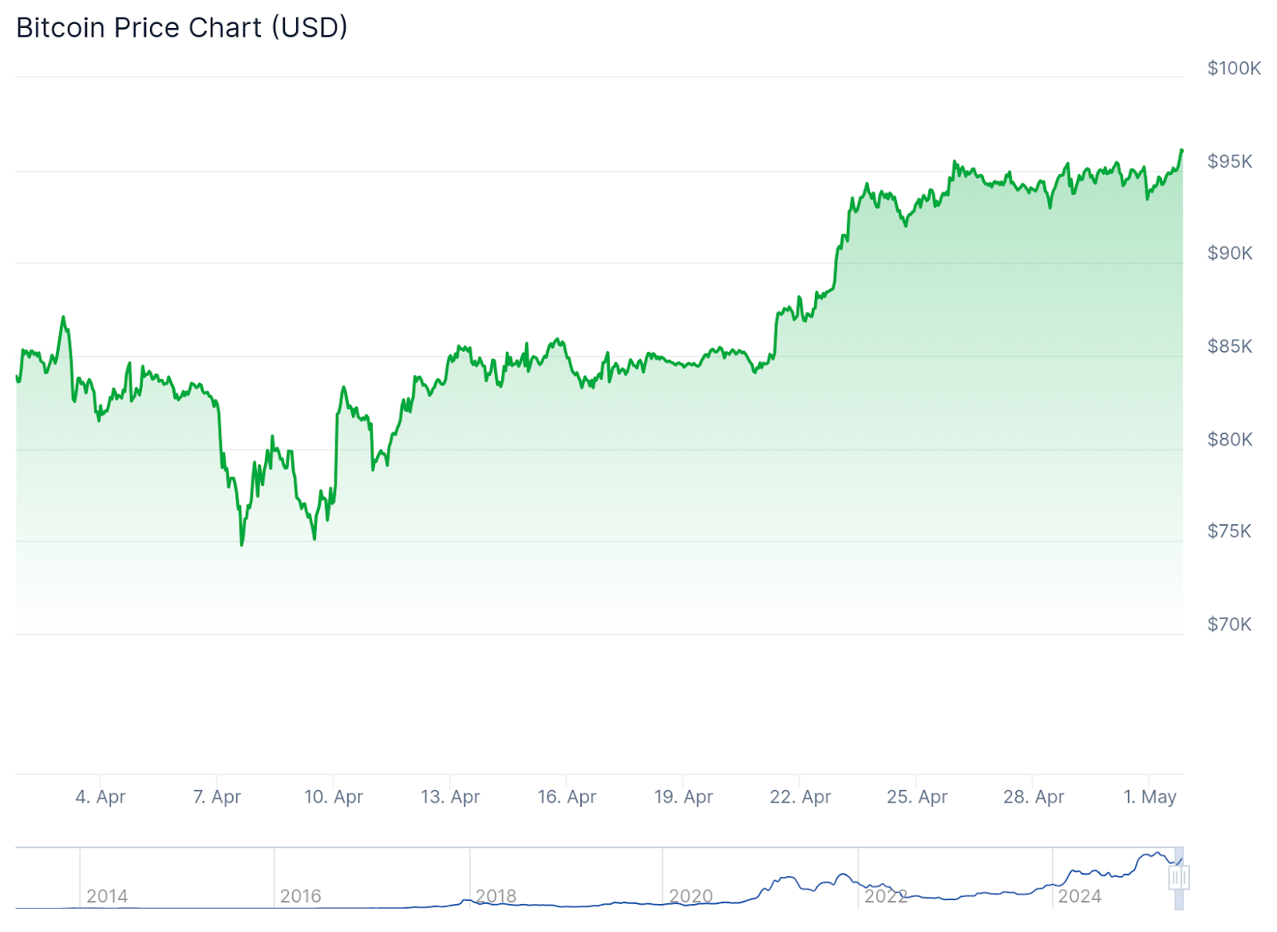Click the 2020 label in the navigator
The width and height of the screenshot is (1277, 932).
pyautogui.click(x=691, y=896)
